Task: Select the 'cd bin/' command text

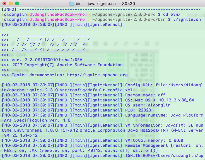Action: tap(172, 14)
